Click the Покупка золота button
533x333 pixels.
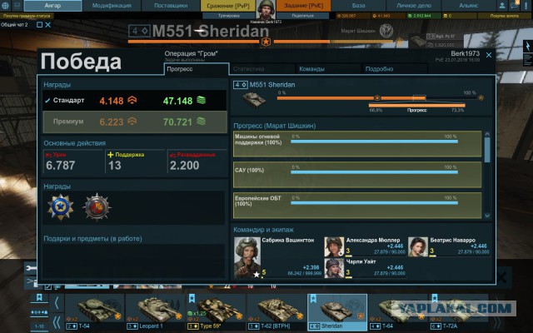(504, 16)
